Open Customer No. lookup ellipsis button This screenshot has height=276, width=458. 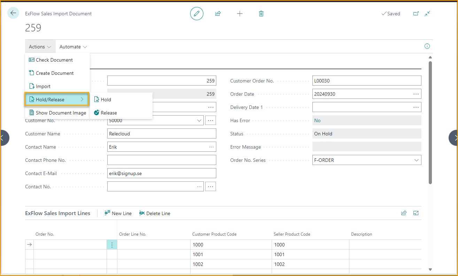(x=210, y=120)
